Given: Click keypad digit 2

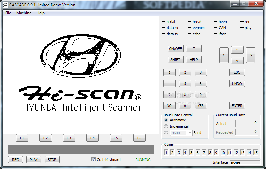Looking at the screenshot, I should point(185,72).
